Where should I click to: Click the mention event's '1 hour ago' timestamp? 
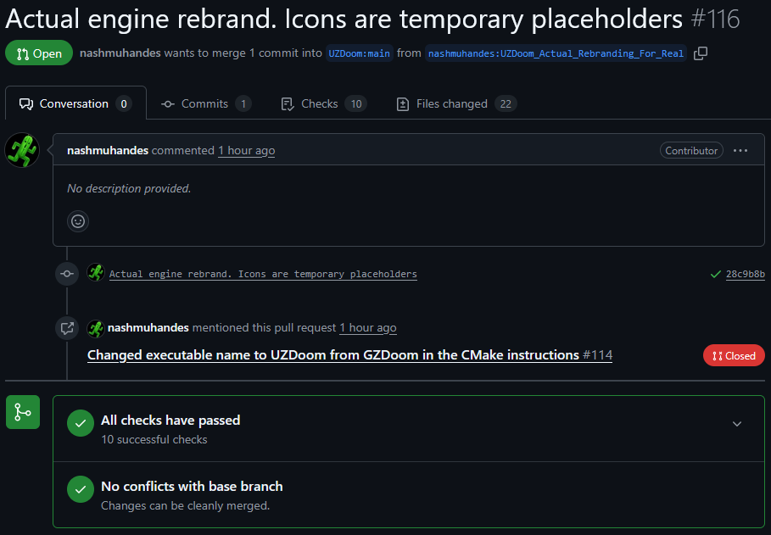click(368, 327)
